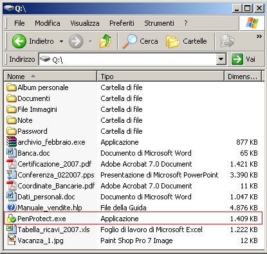Viewport: 267px width, 254px height.
Task: Select Manuale_vendite.hlp help file icon
Action: [12, 208]
